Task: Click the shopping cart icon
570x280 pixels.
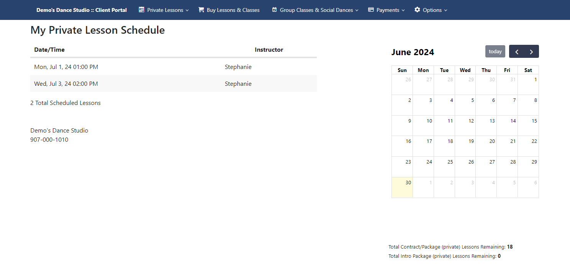Action: coord(201,10)
